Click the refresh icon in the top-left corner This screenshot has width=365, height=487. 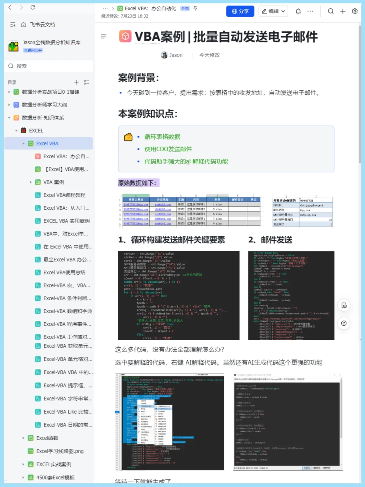pyautogui.click(x=32, y=7)
